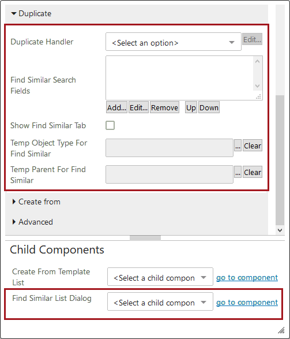Viewport: 290px width, 339px height.
Task: Browse Temp Parent with ellipsis button
Action: 238,172
